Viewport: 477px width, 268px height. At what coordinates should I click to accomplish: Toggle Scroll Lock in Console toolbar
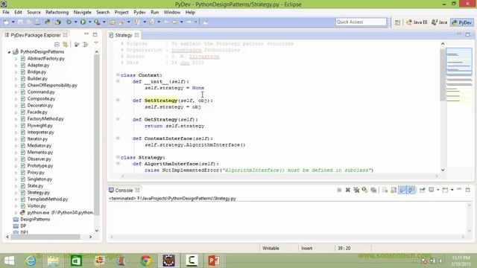tap(394, 190)
